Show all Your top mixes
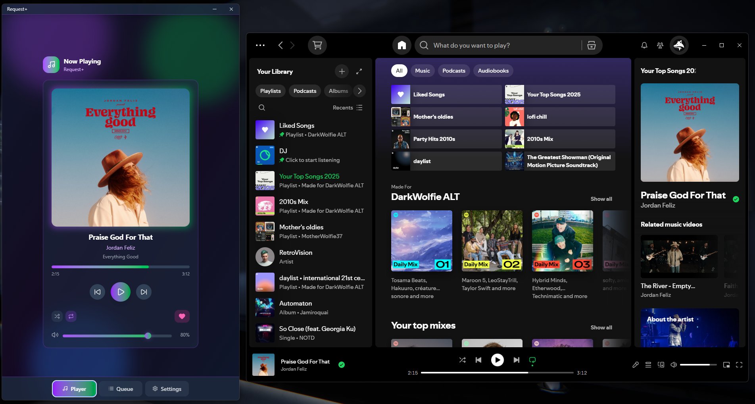 tap(601, 327)
